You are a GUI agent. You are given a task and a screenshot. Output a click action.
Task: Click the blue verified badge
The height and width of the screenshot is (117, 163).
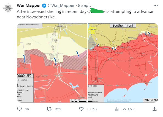pos(44,5)
